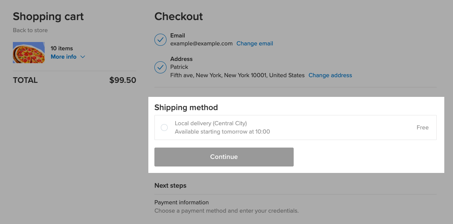Click the Fifth ave shipping address text
Screen dimensions: 453x224
[237, 75]
